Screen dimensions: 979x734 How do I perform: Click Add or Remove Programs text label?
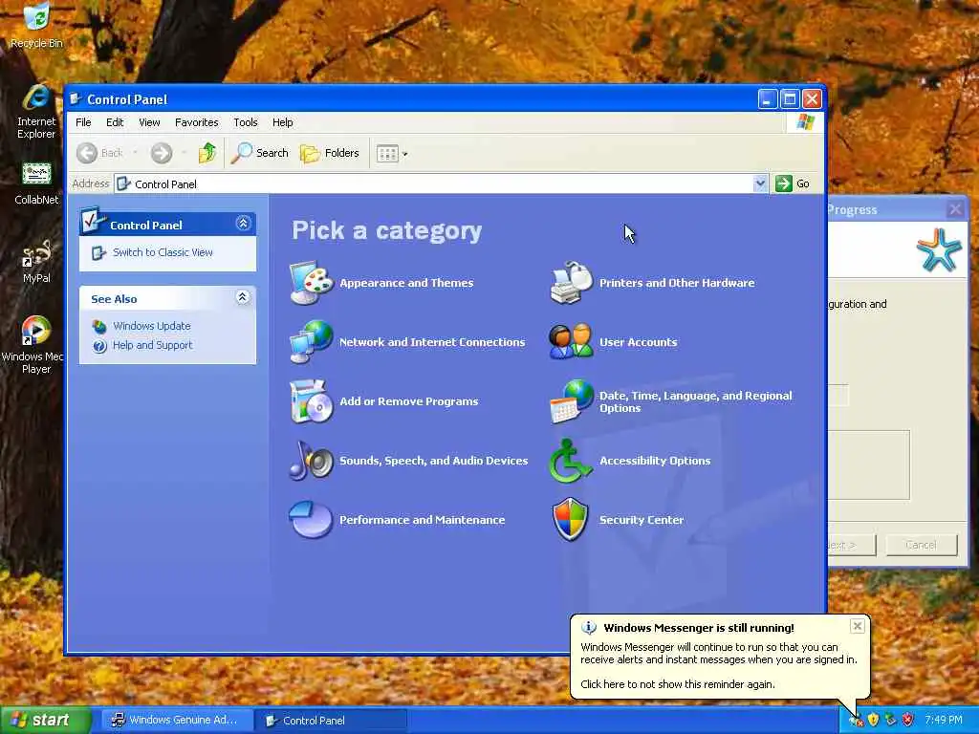(409, 401)
